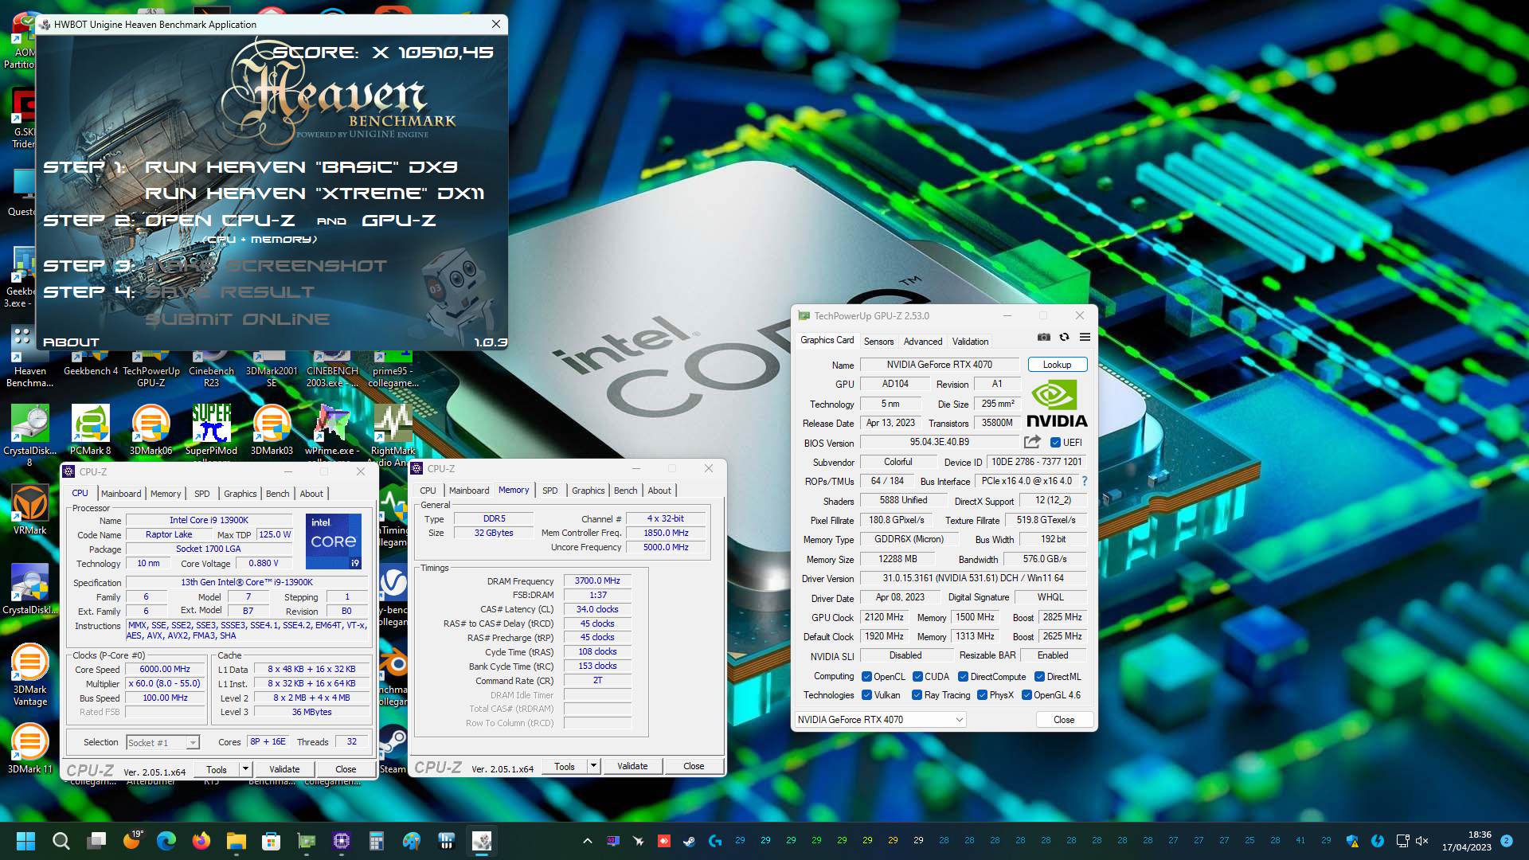
Task: Click Run Heaven "Xtreme" DX11 step
Action: point(315,193)
